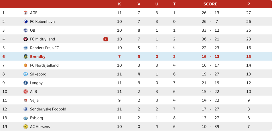This screenshot has width=272, height=132.
Task: Open the highlighted Brøndby team link
Action: pos(38,56)
